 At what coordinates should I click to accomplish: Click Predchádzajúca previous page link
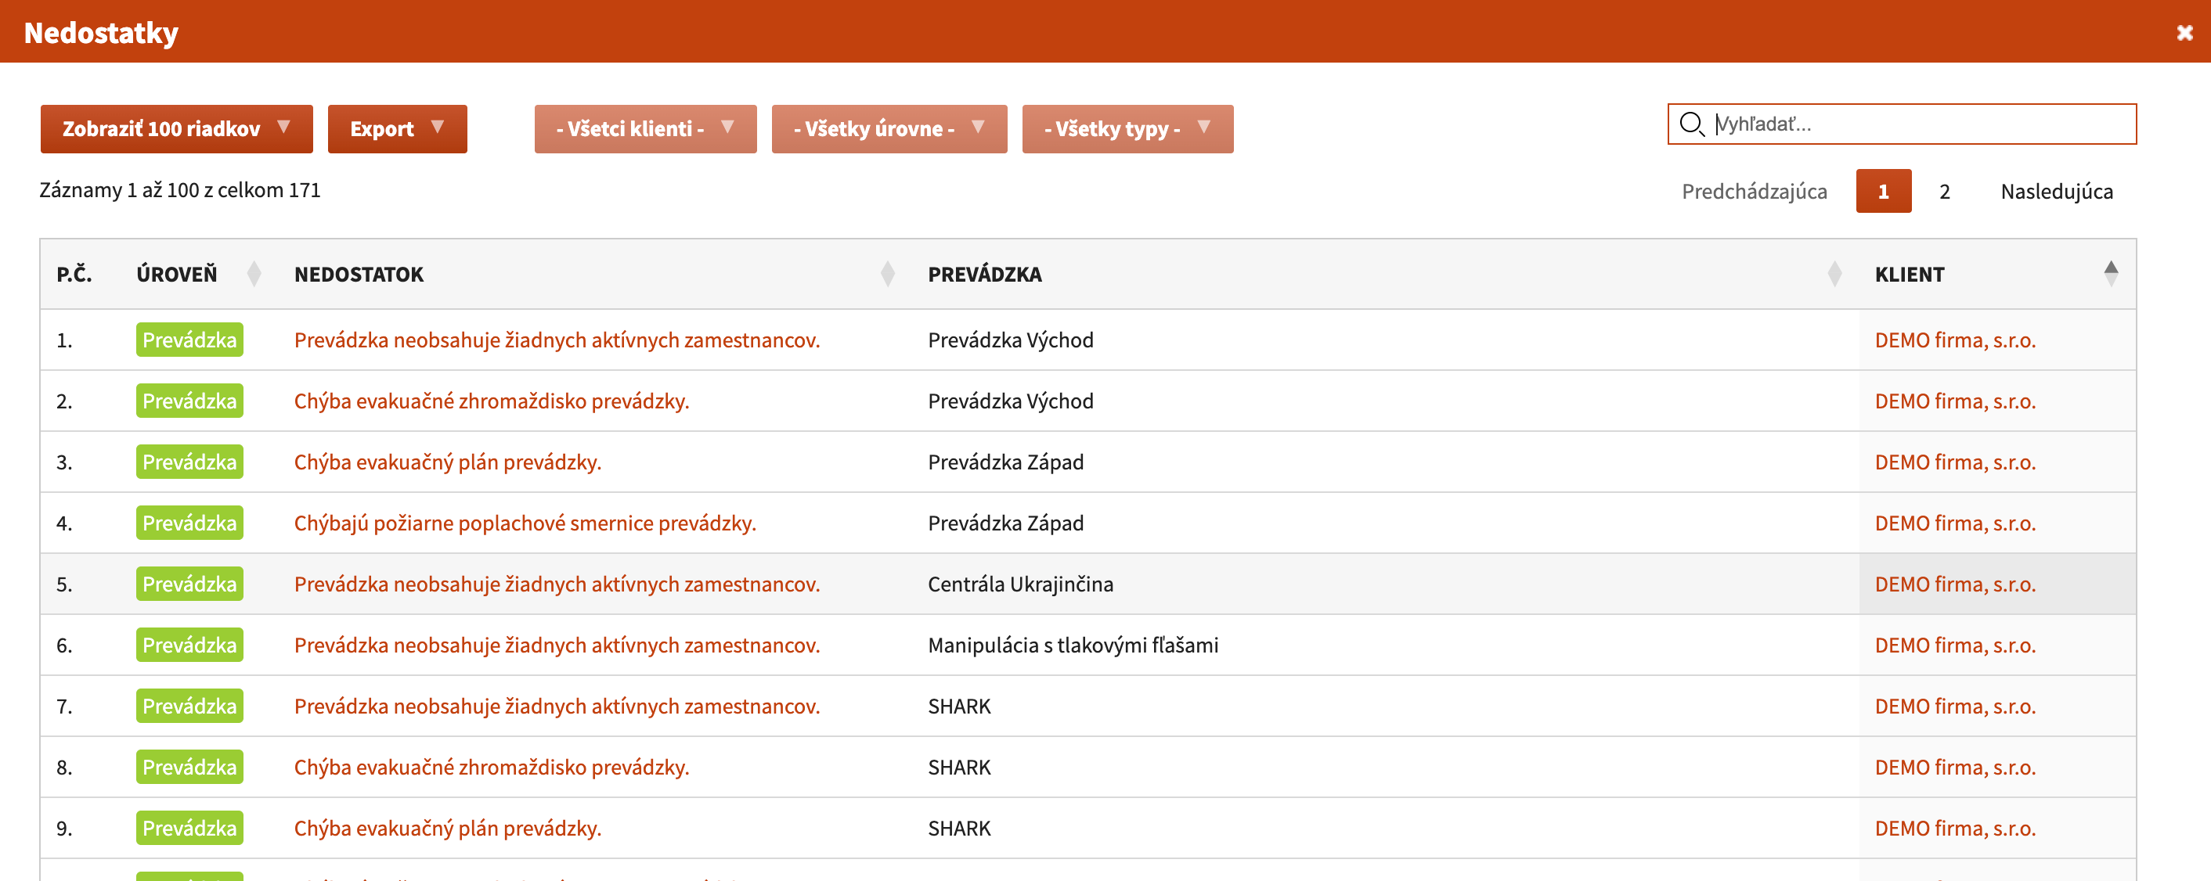tap(1755, 191)
